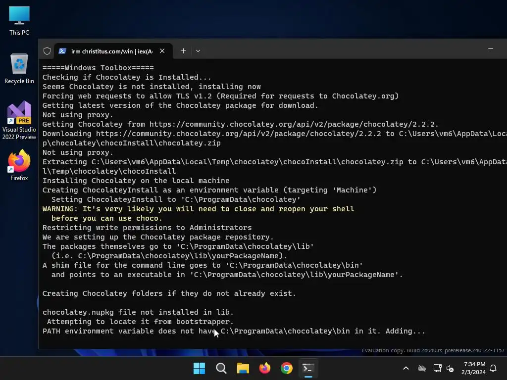This screenshot has height=380, width=507.
Task: Click the WARNING line in terminal output
Action: tap(198, 209)
